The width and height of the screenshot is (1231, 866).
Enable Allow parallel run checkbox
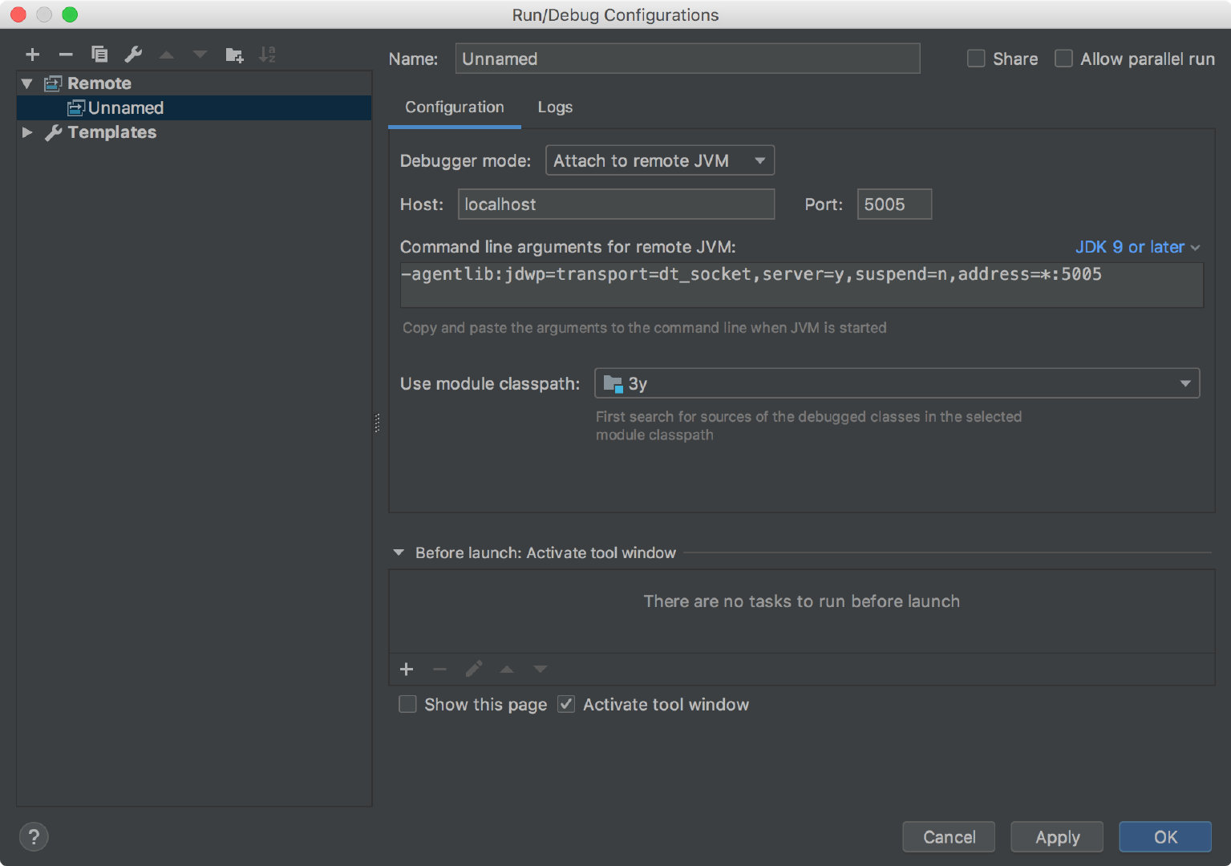1063,59
